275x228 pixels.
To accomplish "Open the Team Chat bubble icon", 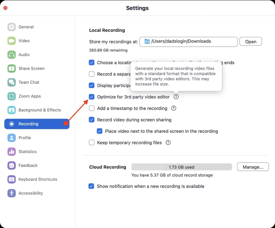I will [12, 82].
